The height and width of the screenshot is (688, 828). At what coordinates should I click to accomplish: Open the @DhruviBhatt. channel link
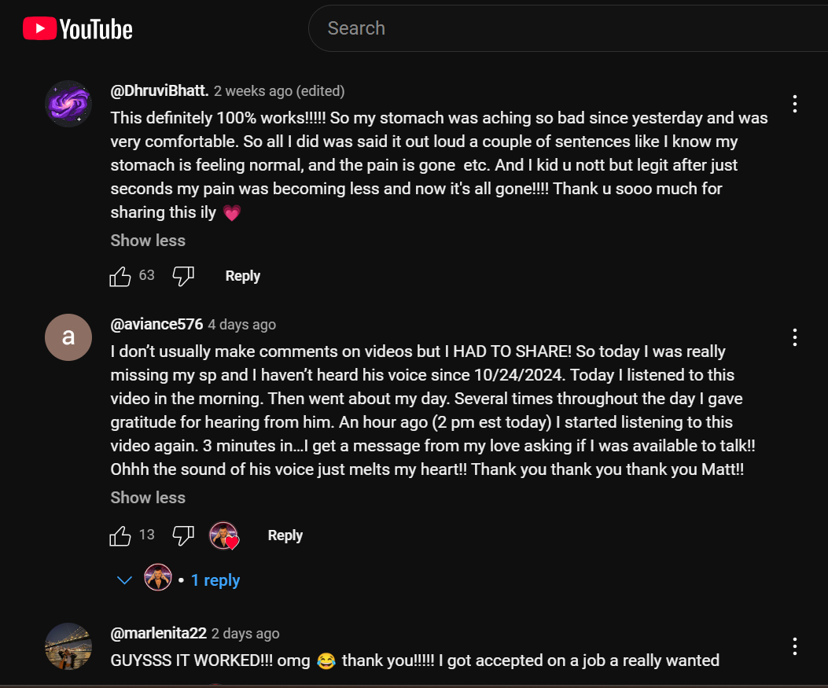click(x=160, y=91)
